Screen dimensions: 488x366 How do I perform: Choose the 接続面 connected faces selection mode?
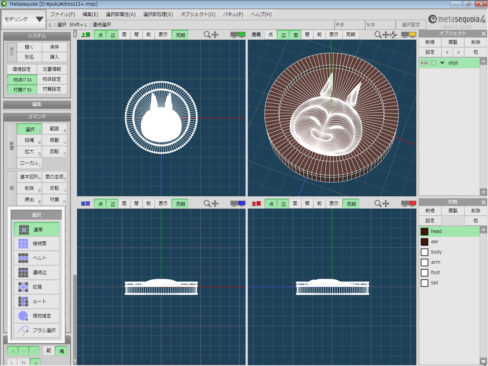point(37,244)
